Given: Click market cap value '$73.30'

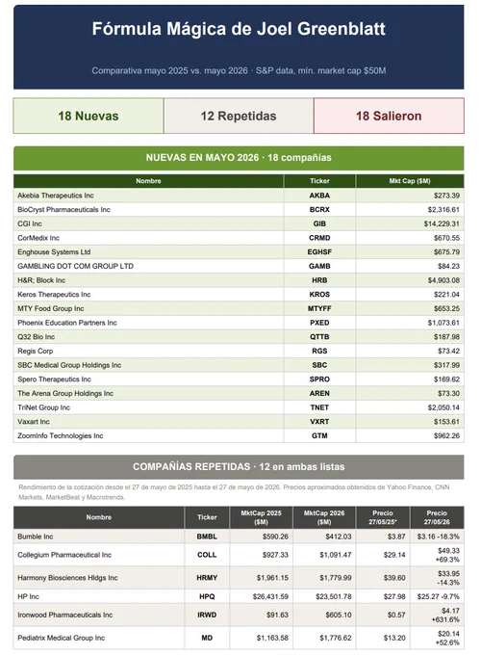Looking at the screenshot, I should (x=448, y=394).
